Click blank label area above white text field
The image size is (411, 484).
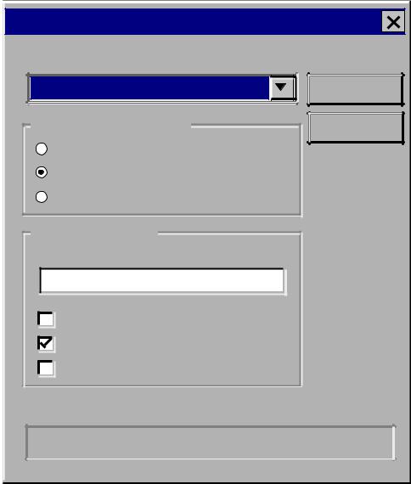[x=162, y=254]
